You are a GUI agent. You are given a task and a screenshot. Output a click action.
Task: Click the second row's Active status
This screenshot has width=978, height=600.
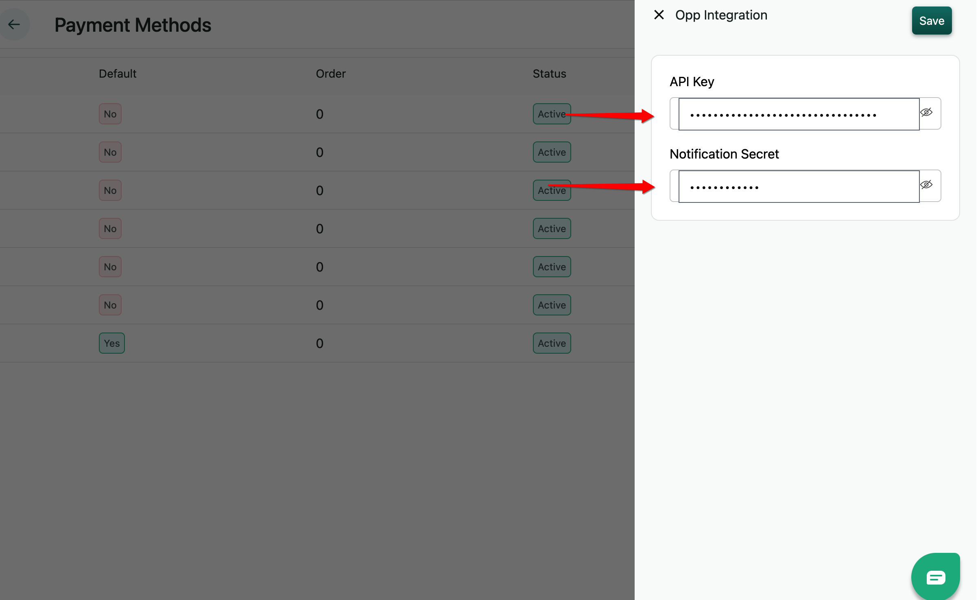(x=551, y=152)
